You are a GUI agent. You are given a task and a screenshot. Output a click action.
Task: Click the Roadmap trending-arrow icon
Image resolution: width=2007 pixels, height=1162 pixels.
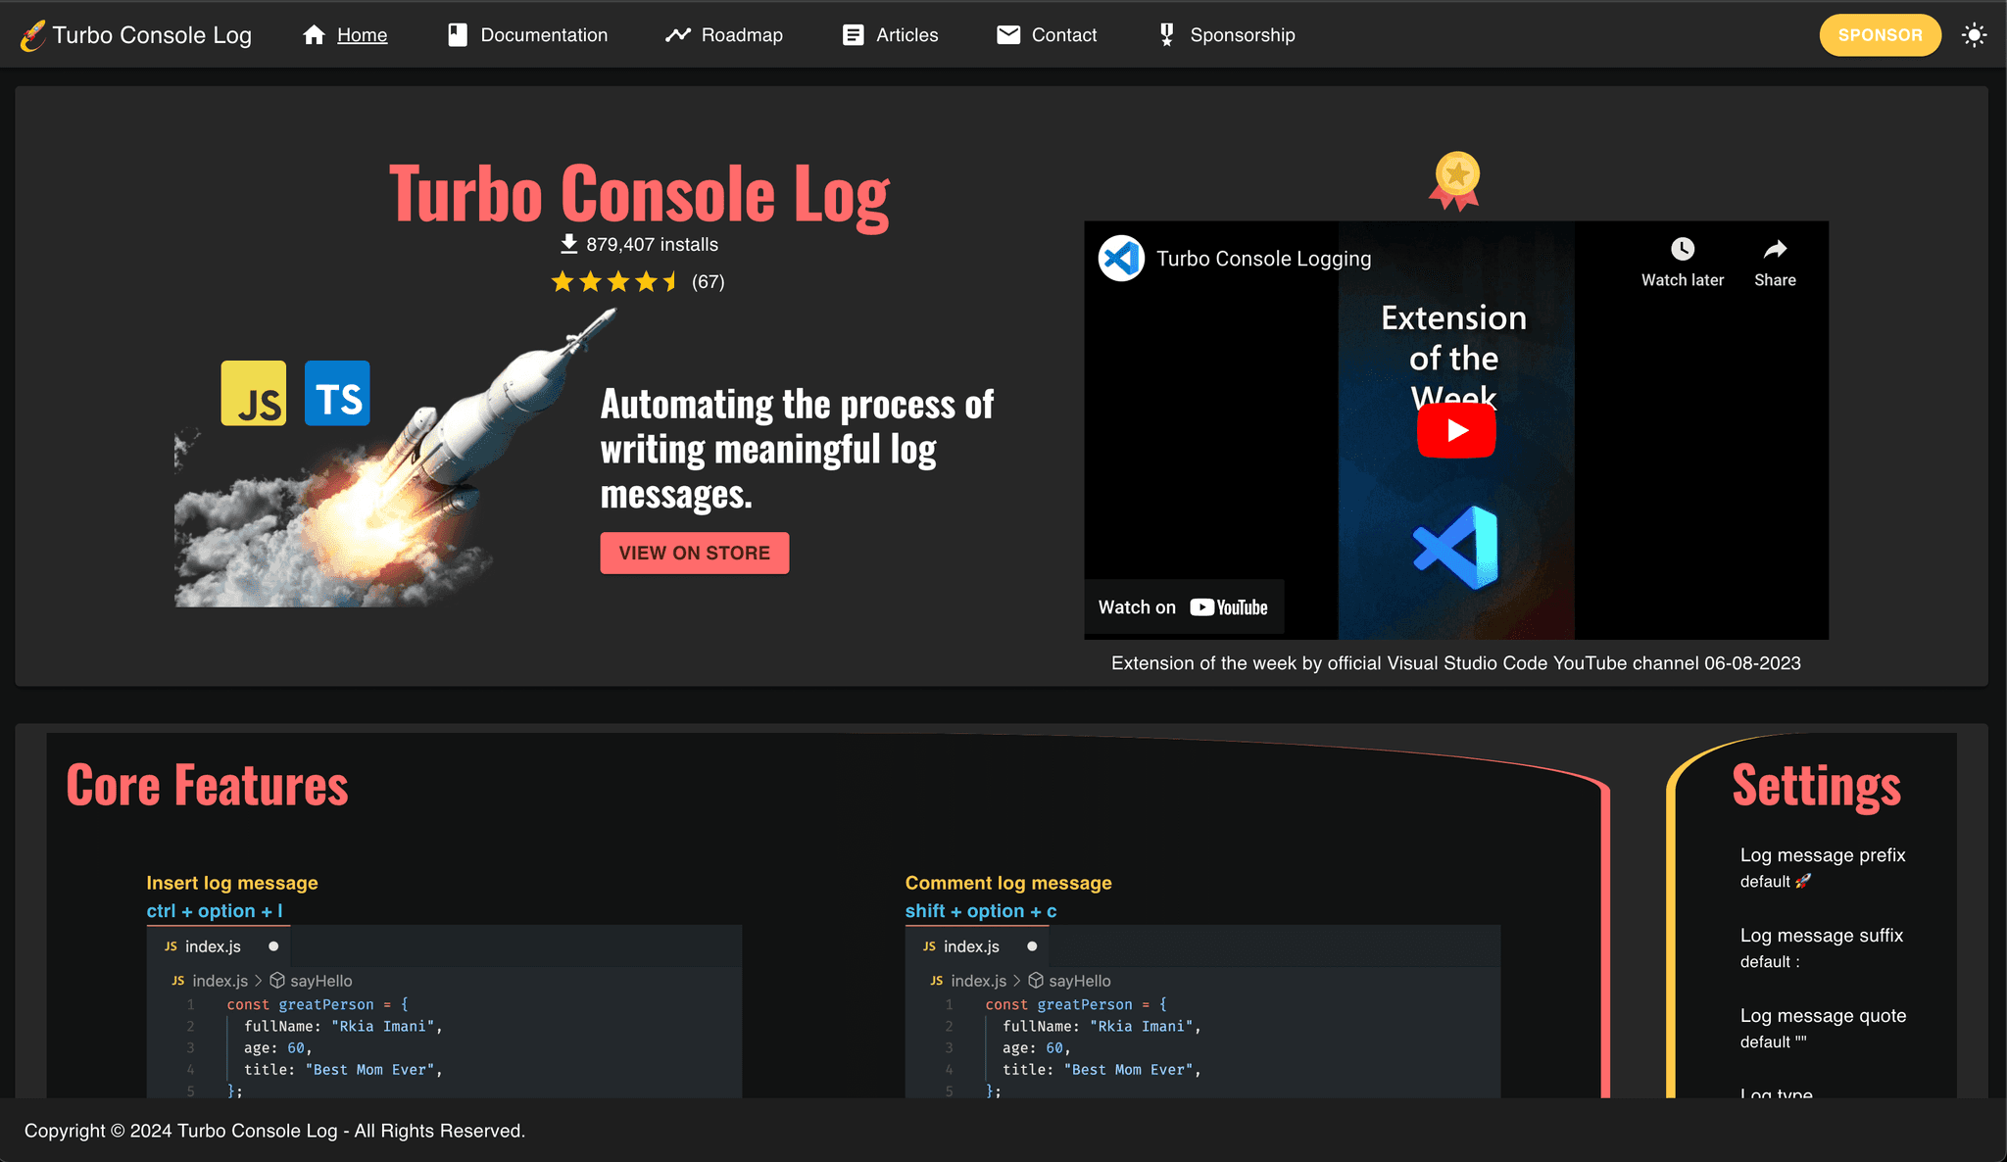pyautogui.click(x=678, y=34)
